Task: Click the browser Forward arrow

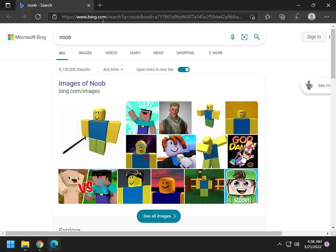Action: click(24, 17)
